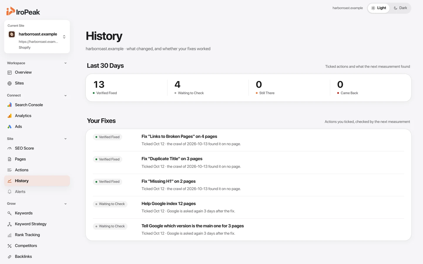Click the Search Console bar chart icon

[x=9, y=105]
